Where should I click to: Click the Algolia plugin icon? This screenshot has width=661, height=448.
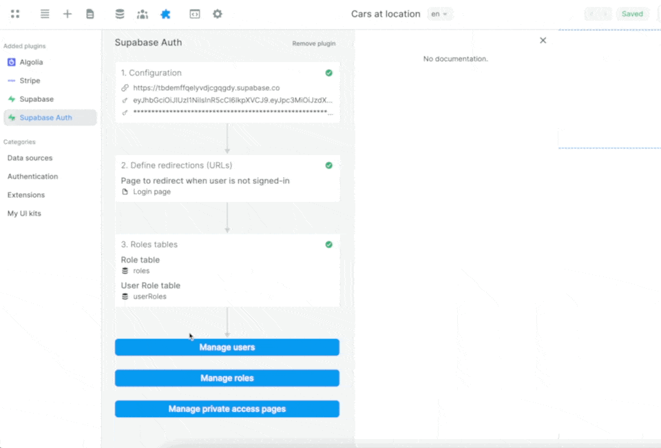pyautogui.click(x=12, y=62)
